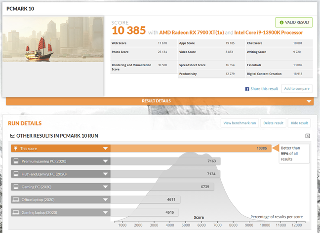The width and height of the screenshot is (320, 233).
Task: Click the View benchmark run button
Action: click(x=240, y=123)
